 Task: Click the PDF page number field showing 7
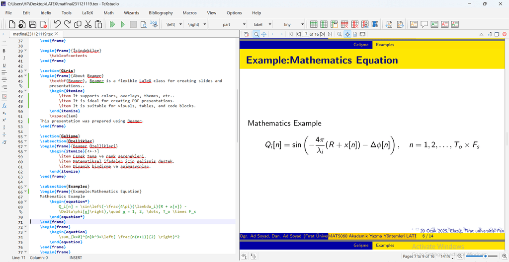point(305,34)
